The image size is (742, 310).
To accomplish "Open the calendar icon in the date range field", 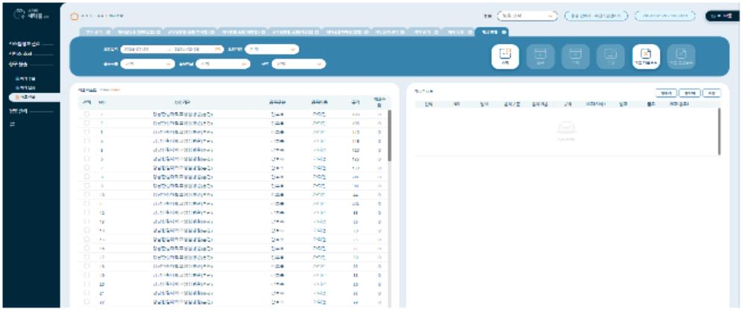I will point(217,49).
